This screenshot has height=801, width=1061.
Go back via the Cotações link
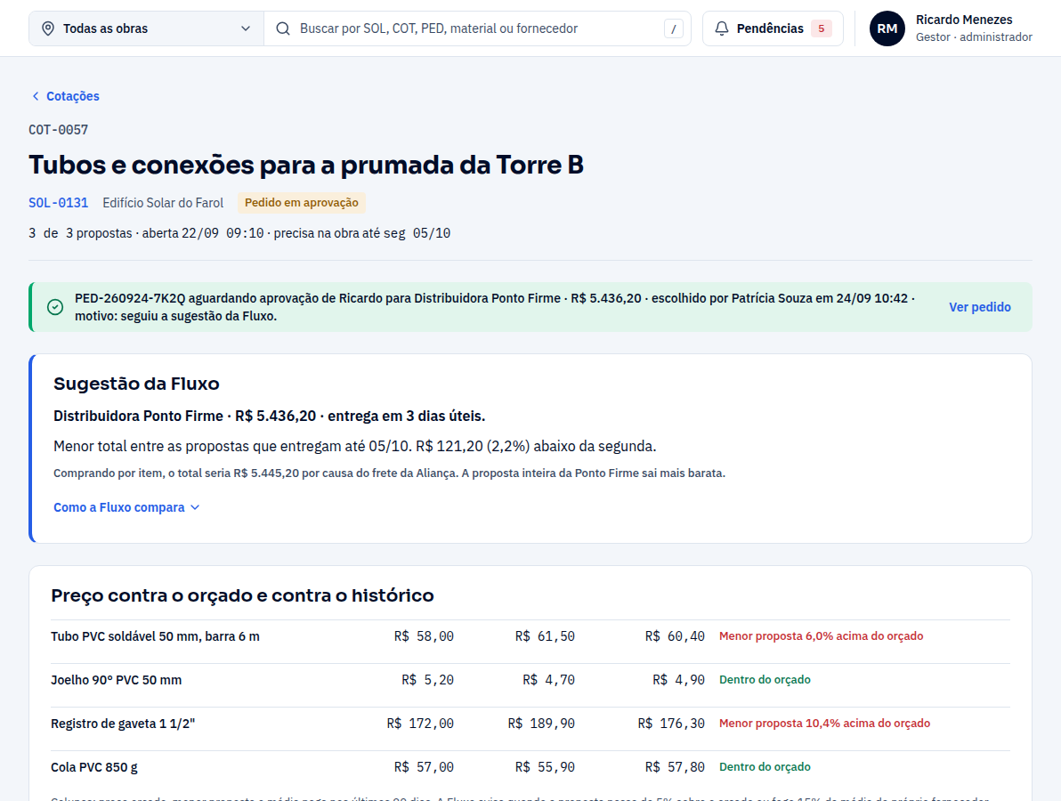(66, 96)
